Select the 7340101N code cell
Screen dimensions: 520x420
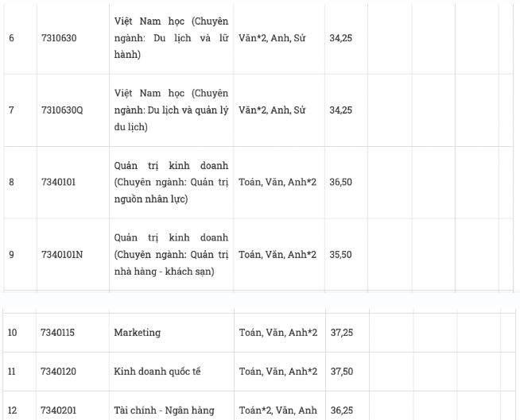click(x=62, y=255)
